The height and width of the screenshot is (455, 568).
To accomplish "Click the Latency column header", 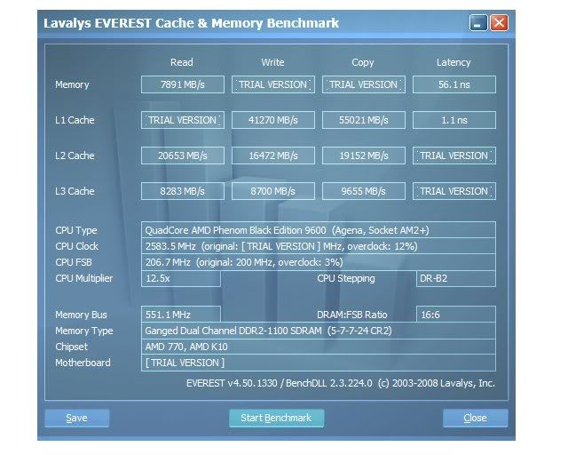I will (454, 62).
